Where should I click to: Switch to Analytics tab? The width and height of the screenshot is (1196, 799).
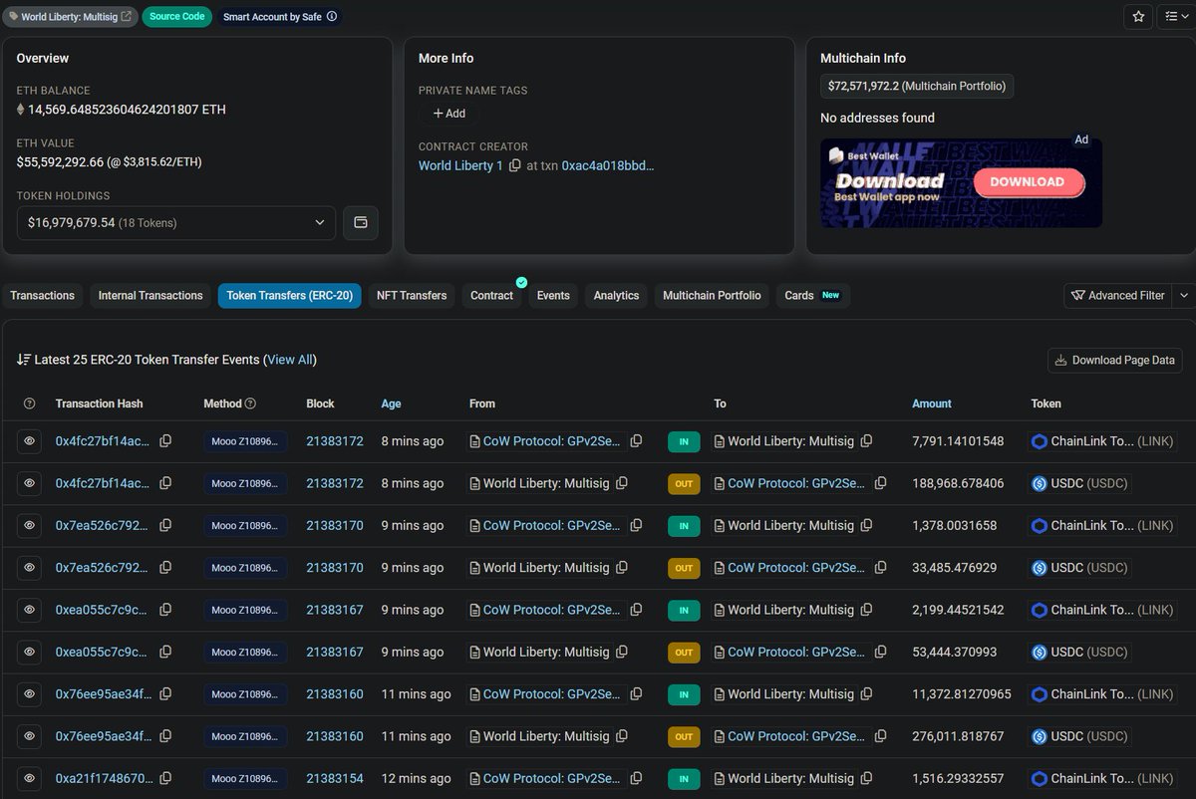click(x=616, y=295)
